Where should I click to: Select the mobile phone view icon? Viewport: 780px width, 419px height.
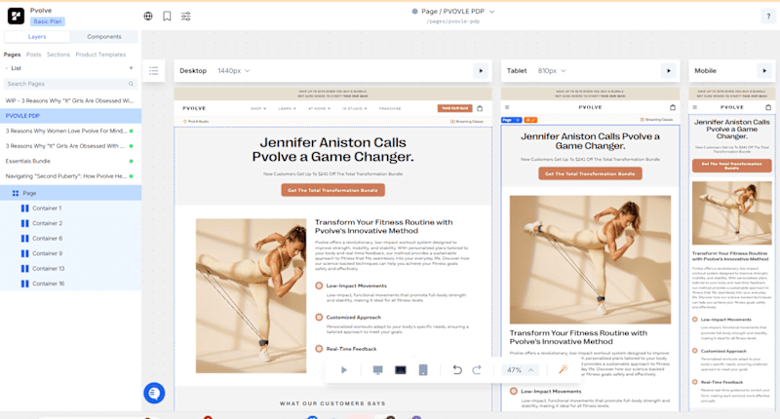point(423,370)
